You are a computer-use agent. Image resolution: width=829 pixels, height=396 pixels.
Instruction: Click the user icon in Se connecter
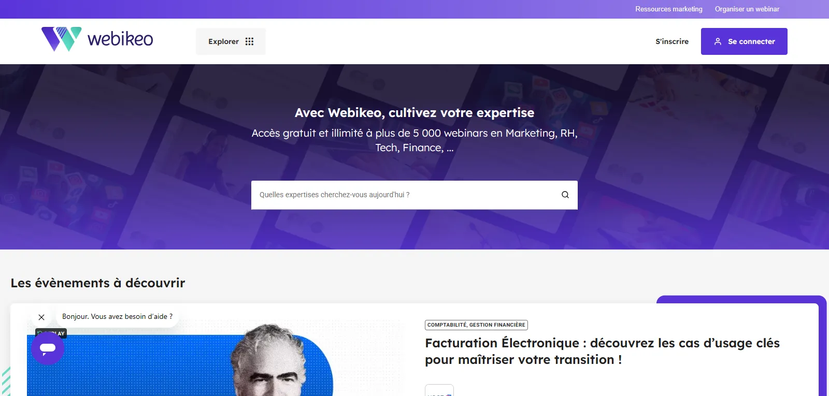point(718,41)
